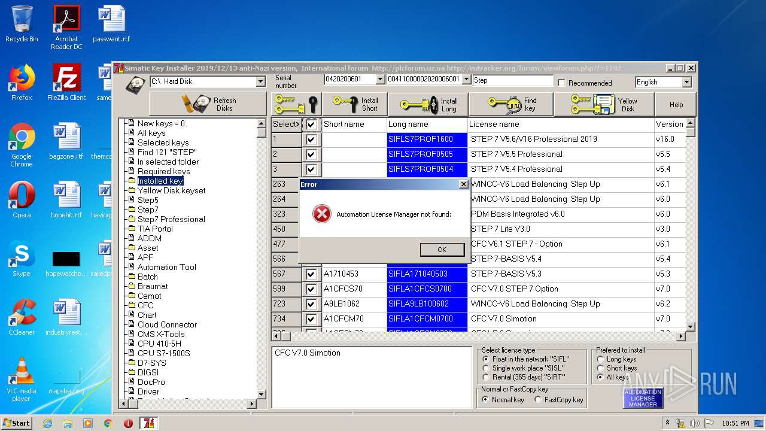This screenshot has width=766, height=431.
Task: Click the Yellow Disk toolbar button
Action: [604, 104]
